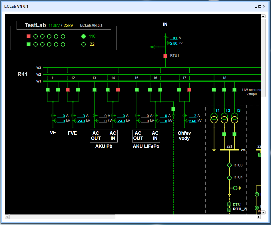
Task: Click the vertical scrollbar down arrow
Action: click(x=263, y=212)
